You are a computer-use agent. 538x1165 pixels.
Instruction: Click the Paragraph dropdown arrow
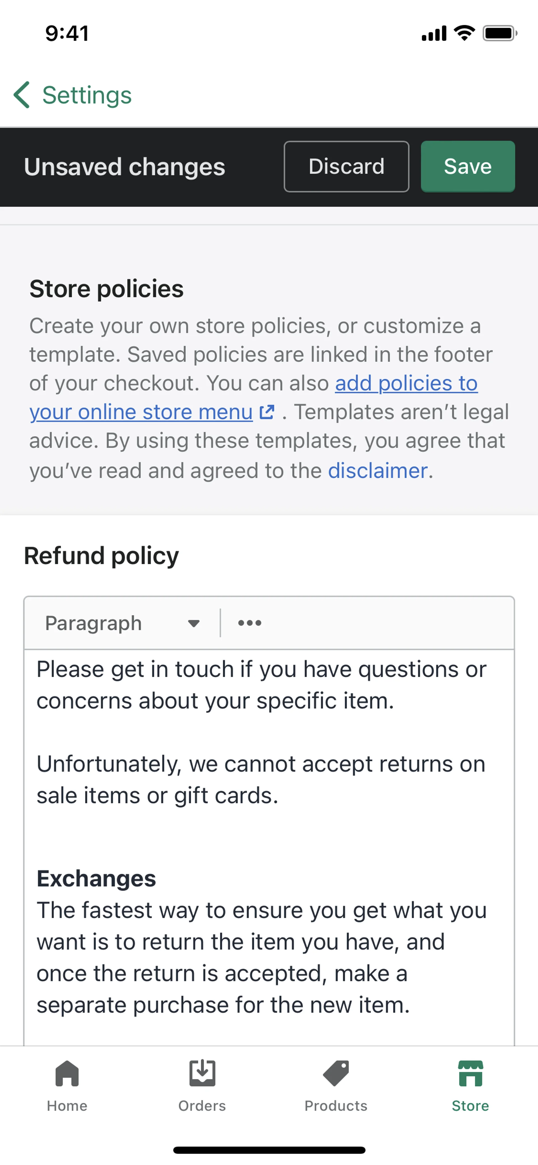194,624
